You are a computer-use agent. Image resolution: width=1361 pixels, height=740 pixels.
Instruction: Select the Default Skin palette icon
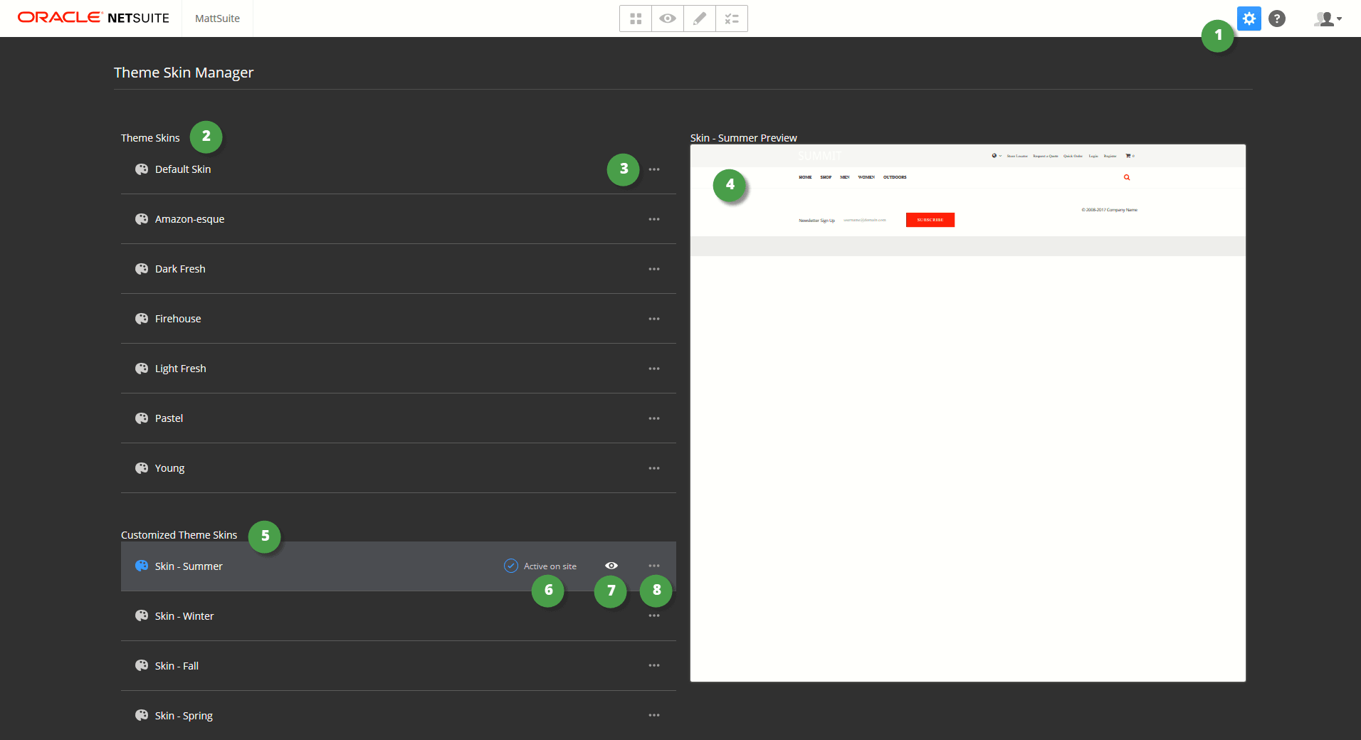[x=142, y=169]
